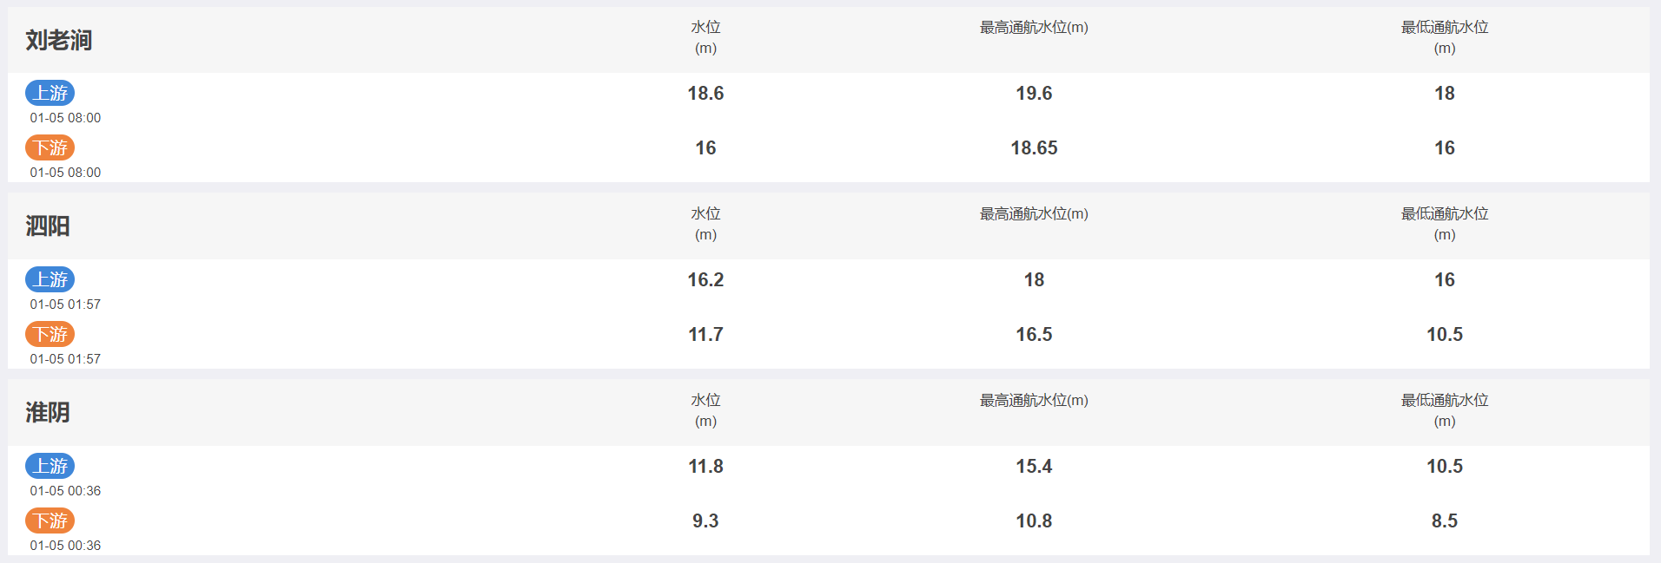Screen dimensions: 1661x563
Task: Click 刘老涧 upstream water level 18.6
Action: [705, 94]
